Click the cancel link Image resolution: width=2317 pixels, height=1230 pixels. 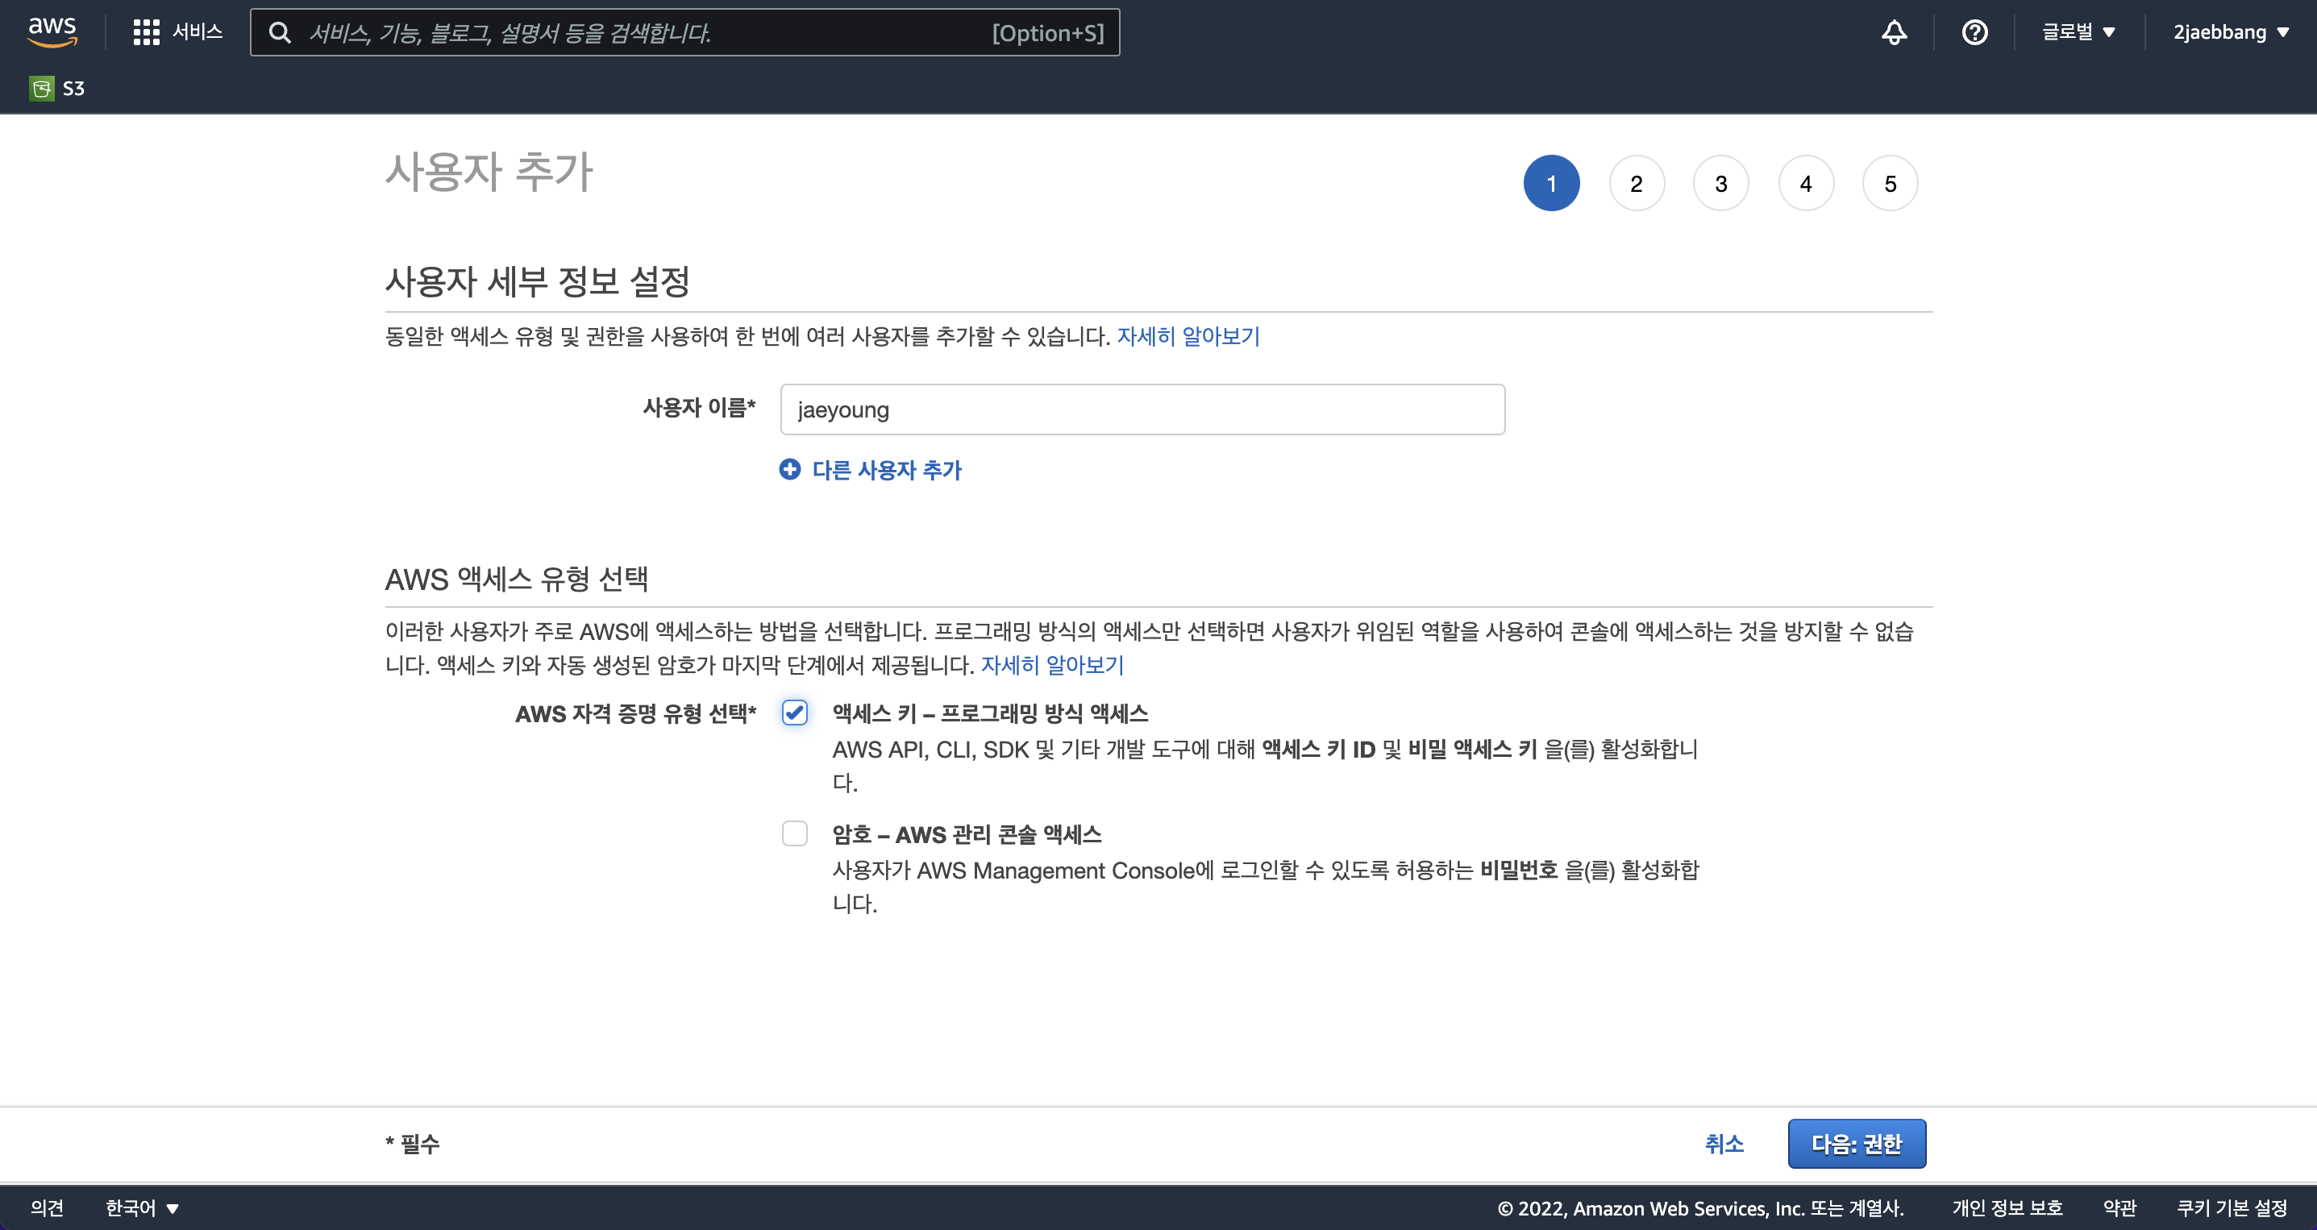1724,1143
